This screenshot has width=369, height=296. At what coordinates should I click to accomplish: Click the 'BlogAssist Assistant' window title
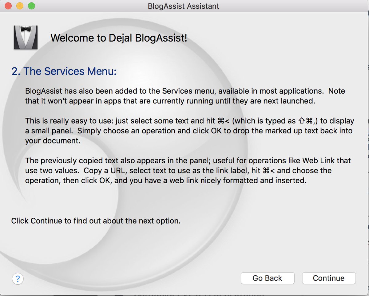(184, 6)
